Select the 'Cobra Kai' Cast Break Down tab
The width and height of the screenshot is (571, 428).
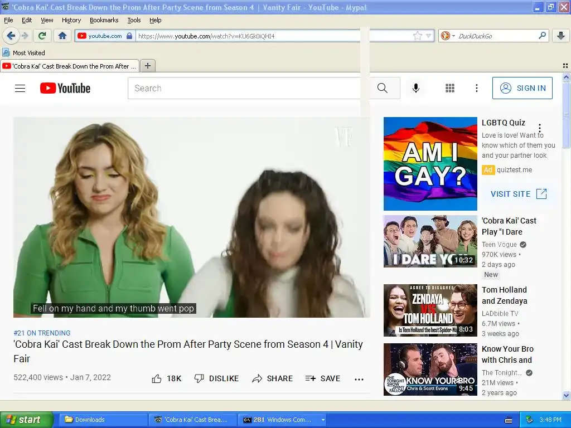coord(70,66)
